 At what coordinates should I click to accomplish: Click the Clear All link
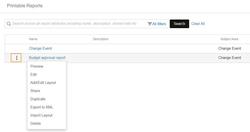point(198,24)
